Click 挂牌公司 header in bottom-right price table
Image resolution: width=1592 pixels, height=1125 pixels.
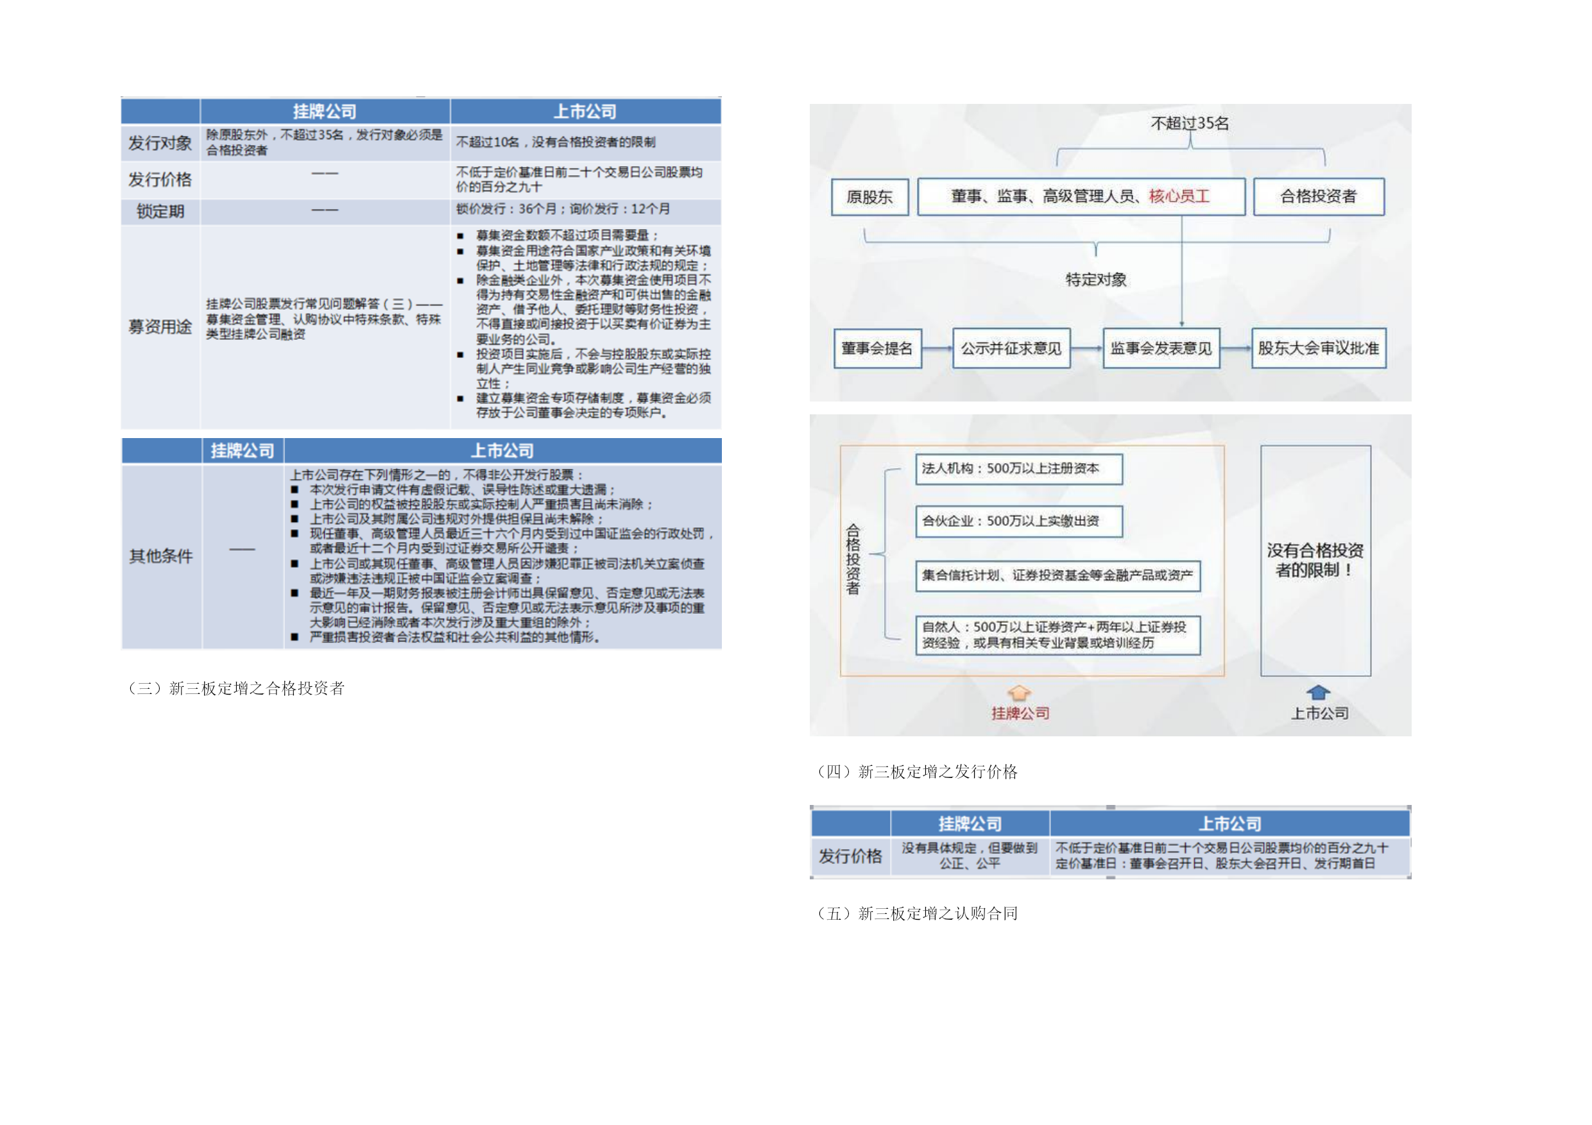970,824
